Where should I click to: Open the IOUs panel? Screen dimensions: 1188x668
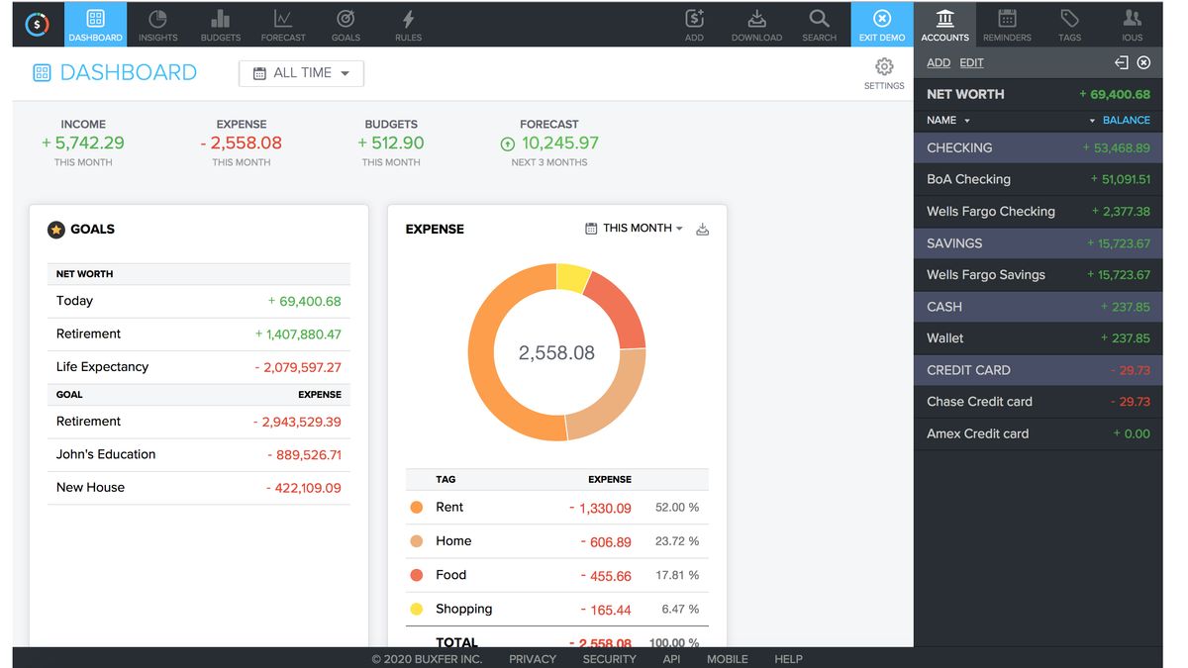pos(1132,24)
